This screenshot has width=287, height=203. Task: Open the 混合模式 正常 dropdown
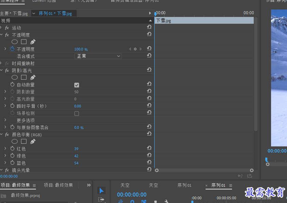click(98, 56)
